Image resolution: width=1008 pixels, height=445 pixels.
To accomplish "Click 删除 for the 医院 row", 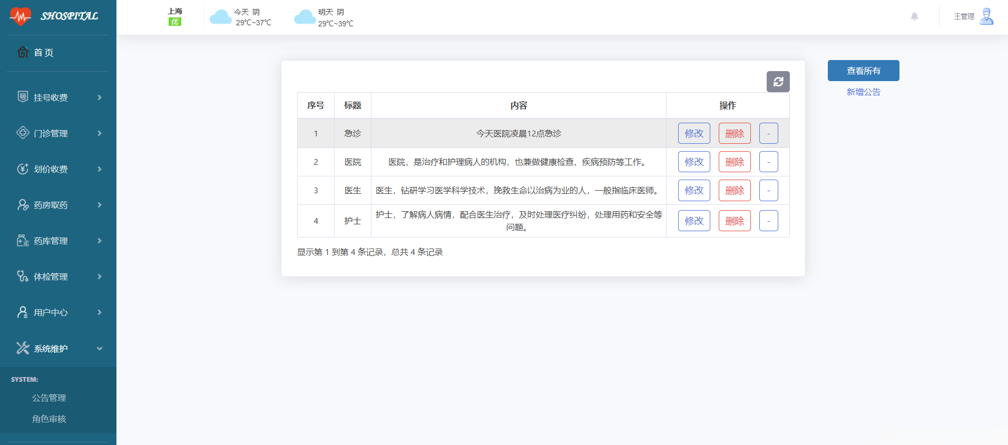I will click(735, 162).
